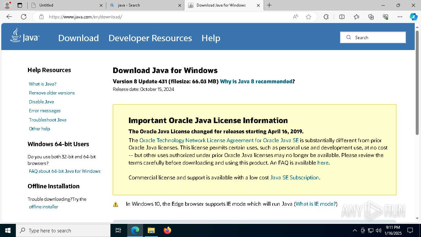The image size is (421, 237).
Task: Open Extensions puzzle icon
Action: tap(326, 17)
